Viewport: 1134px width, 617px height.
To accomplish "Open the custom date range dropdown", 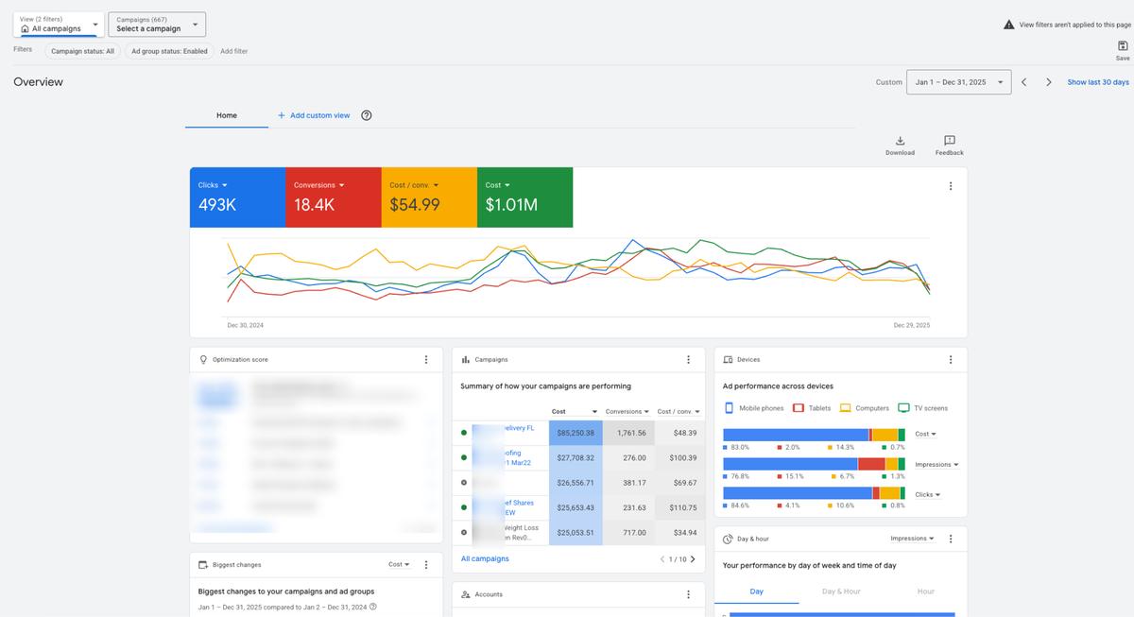I will coord(959,82).
